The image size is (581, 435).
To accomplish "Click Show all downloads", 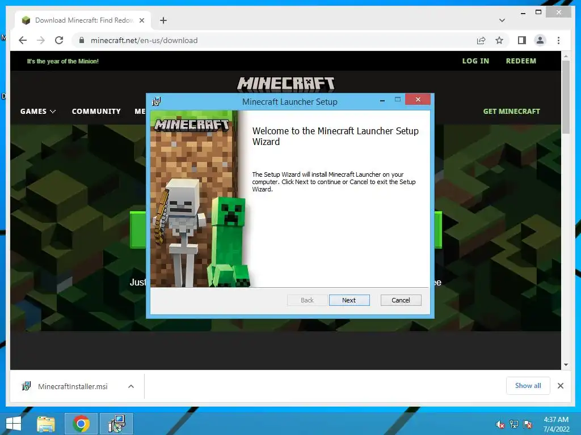I will coord(528,386).
